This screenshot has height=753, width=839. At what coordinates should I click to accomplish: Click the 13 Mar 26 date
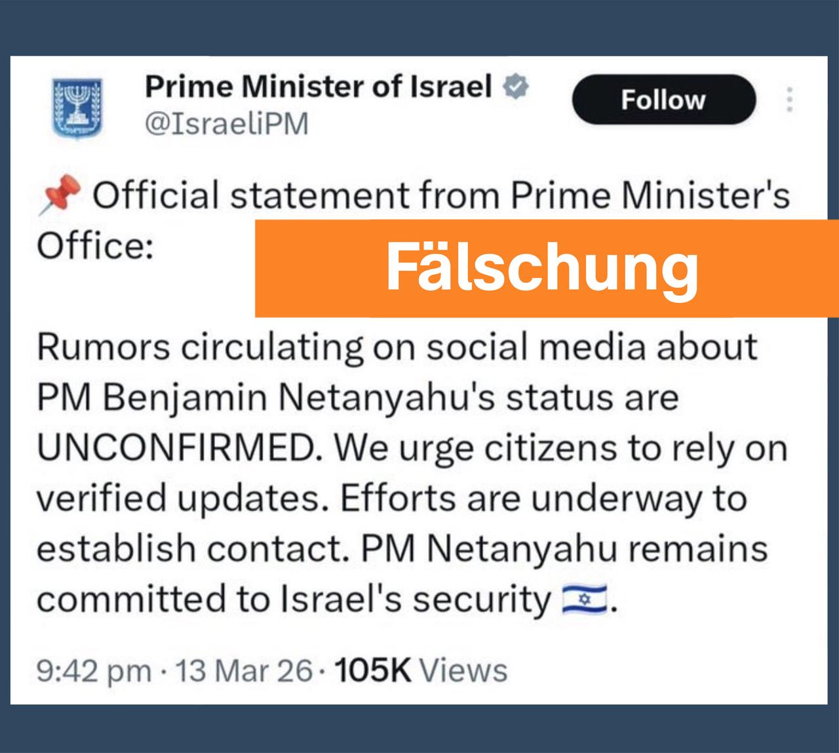[244, 670]
